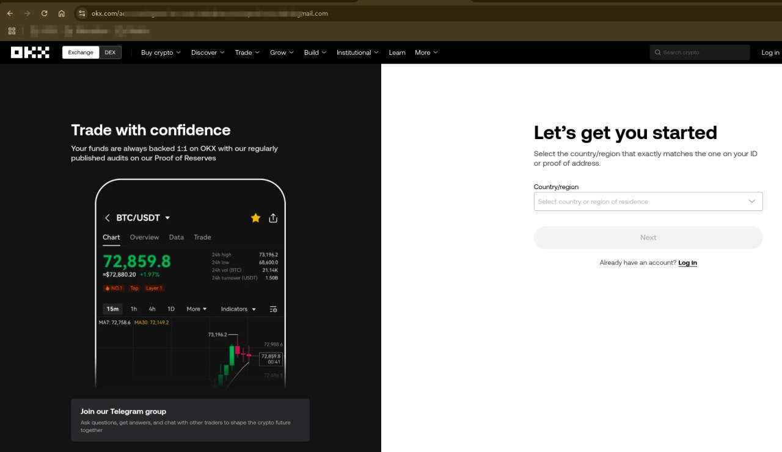Click the Next button
The image size is (782, 452).
[x=648, y=238]
